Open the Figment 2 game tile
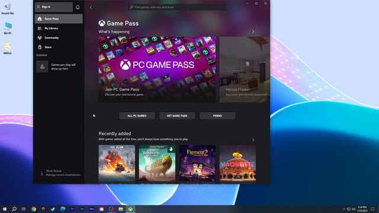 (197, 163)
